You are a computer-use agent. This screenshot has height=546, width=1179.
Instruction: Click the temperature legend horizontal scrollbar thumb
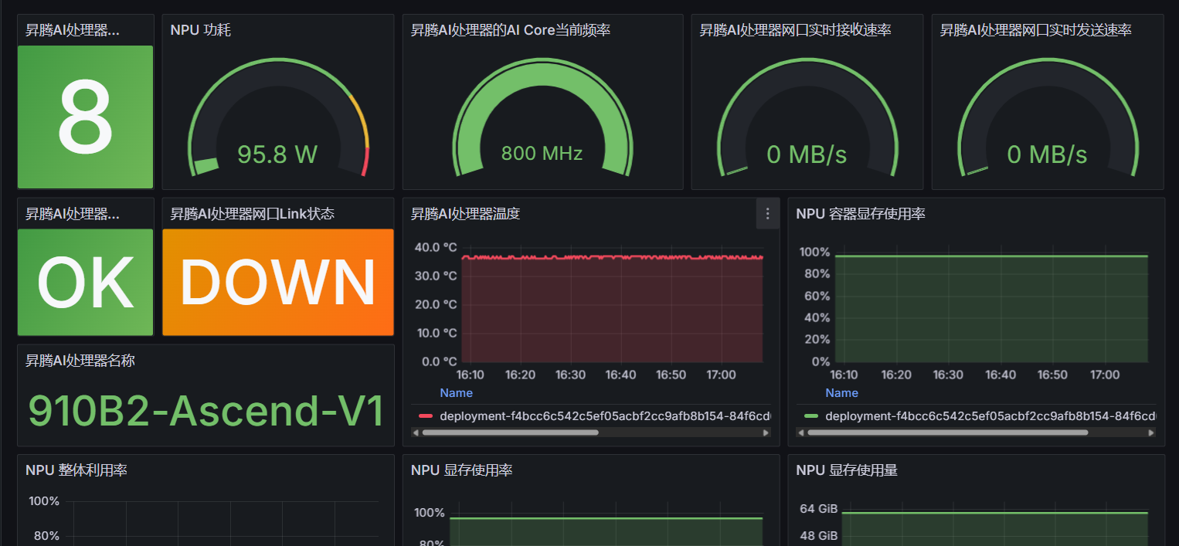510,432
